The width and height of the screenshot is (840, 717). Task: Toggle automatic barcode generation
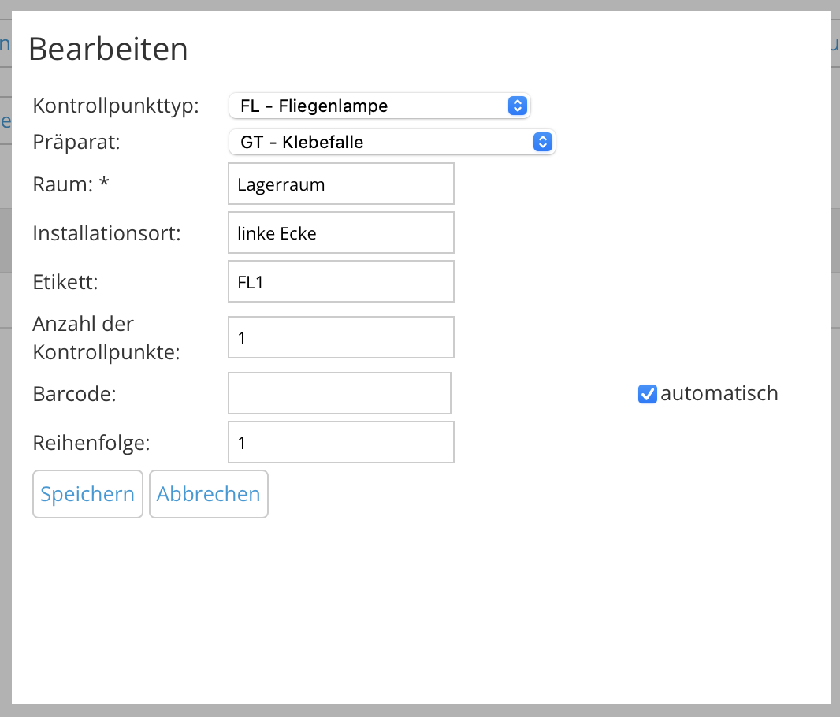pos(647,393)
